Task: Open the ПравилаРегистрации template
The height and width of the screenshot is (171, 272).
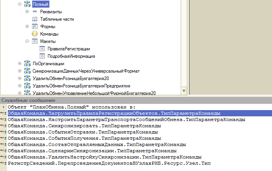Action: tap(69, 49)
